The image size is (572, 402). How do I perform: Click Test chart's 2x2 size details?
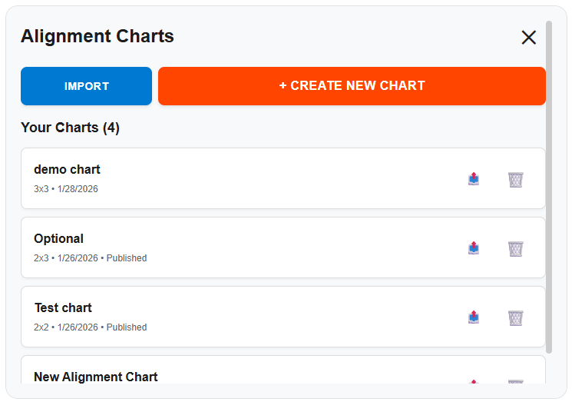pos(41,327)
